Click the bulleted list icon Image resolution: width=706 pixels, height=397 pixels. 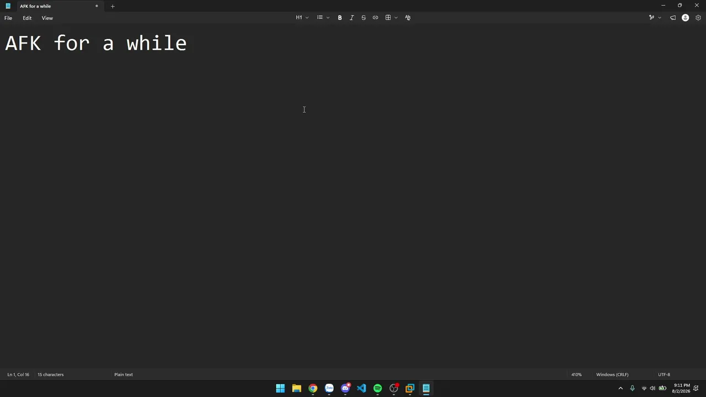pos(320,18)
